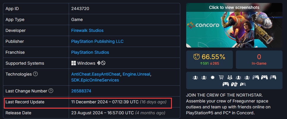Screen dimensions: 287x119
Task: Open the AntiCheat.EasyAntiCheat technology link
Action: [96, 74]
